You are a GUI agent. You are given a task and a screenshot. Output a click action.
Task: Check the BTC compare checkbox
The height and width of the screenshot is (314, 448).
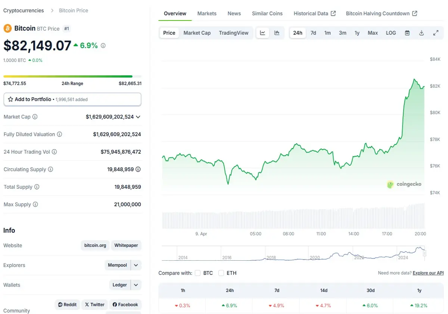click(198, 273)
